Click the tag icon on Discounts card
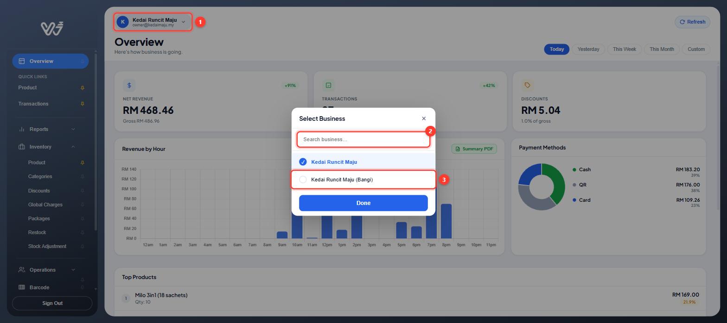 tap(528, 85)
